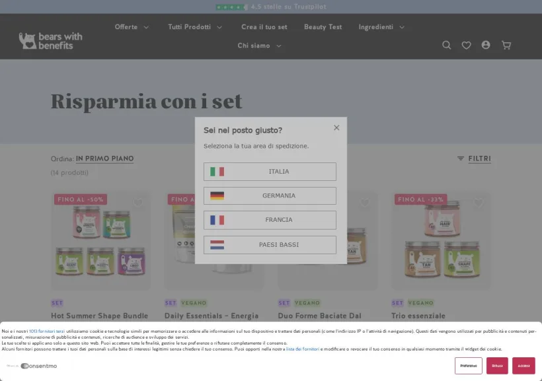Open the search icon in header

(x=447, y=46)
